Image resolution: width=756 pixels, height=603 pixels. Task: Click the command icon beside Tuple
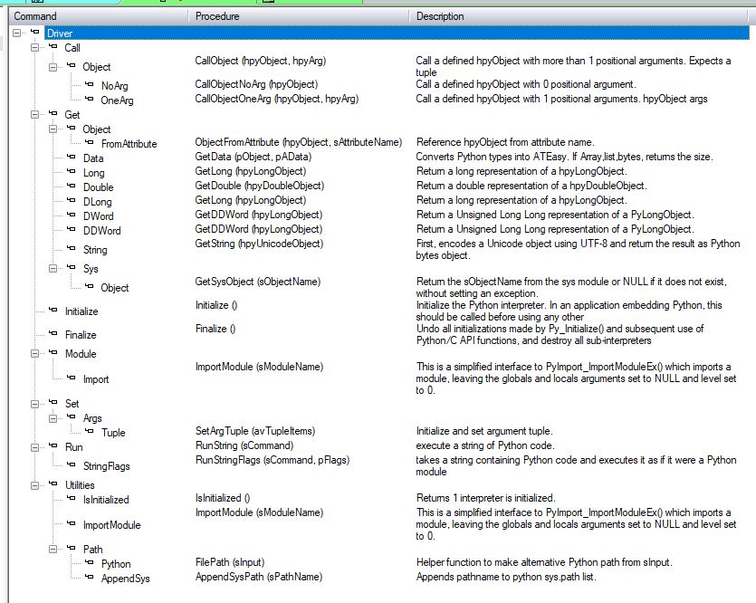[x=90, y=431]
